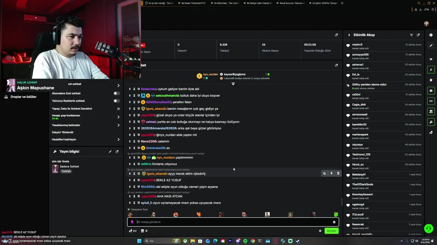Expand Hesap yaşı kısıtlaması settings
The image size is (437, 245).
point(118,117)
